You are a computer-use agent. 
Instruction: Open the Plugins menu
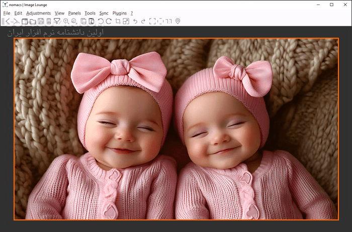pyautogui.click(x=120, y=13)
